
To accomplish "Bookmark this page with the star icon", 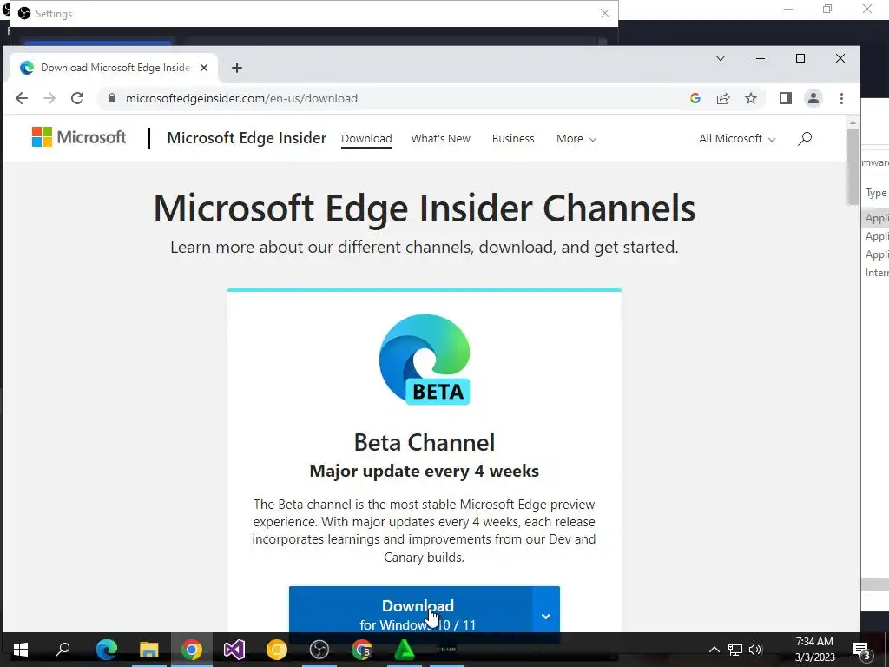I will coord(751,98).
